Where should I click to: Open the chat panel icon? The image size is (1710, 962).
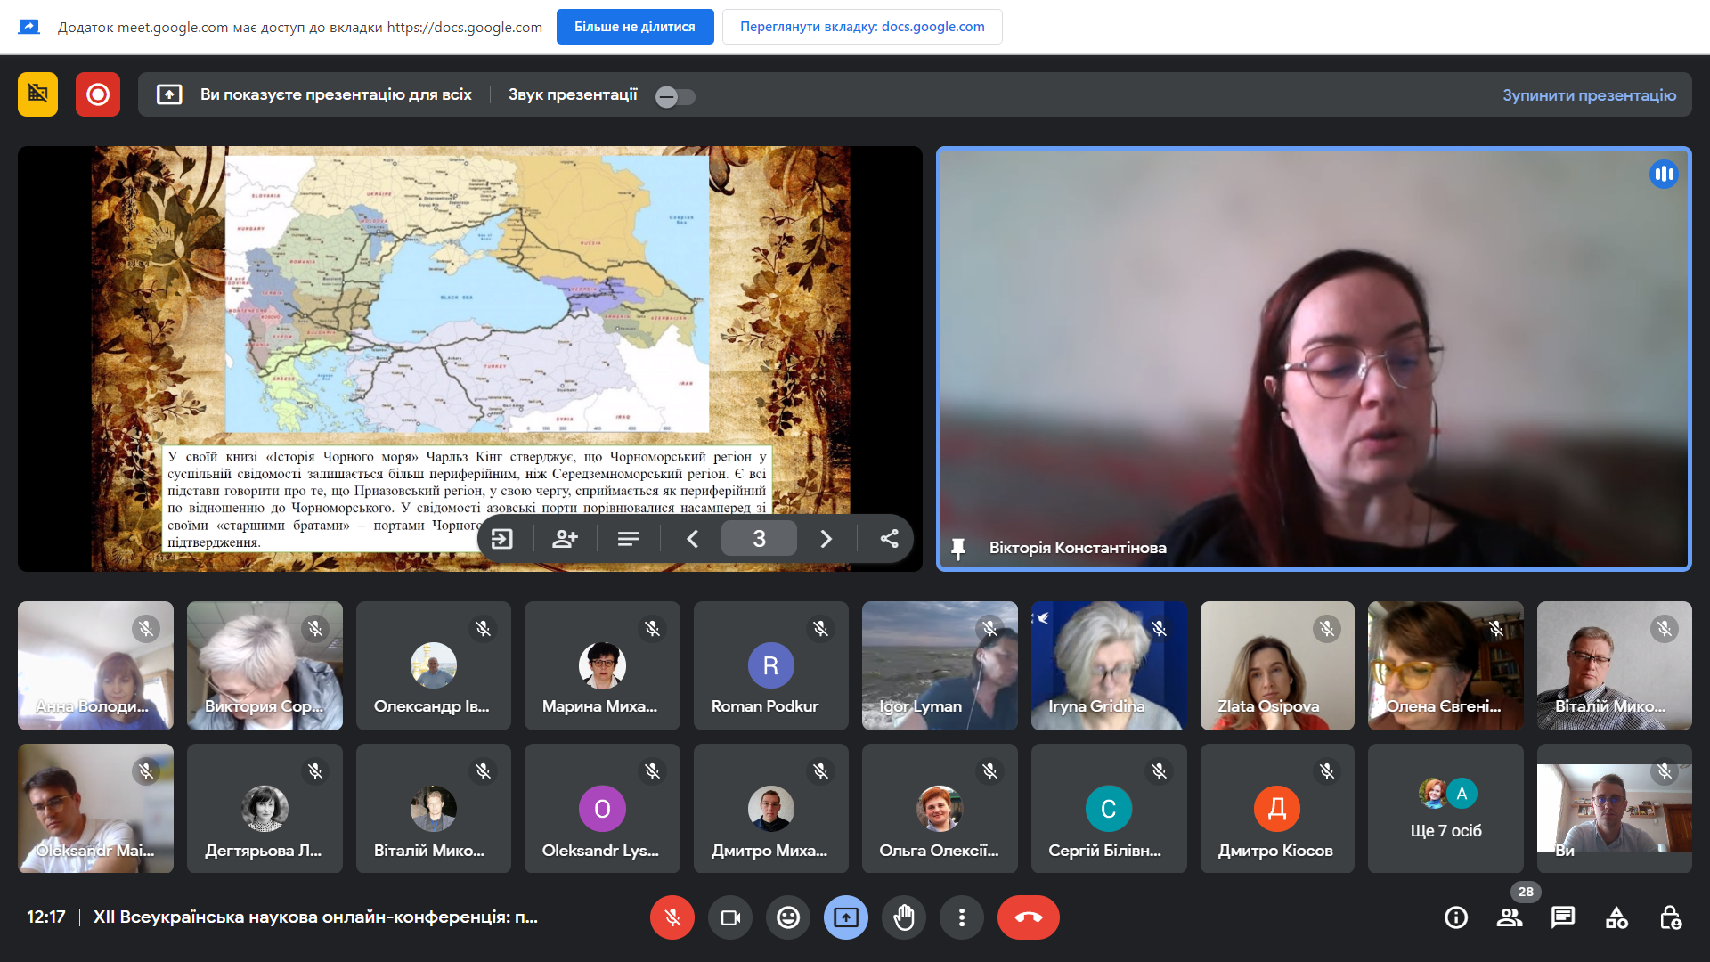point(1562,917)
